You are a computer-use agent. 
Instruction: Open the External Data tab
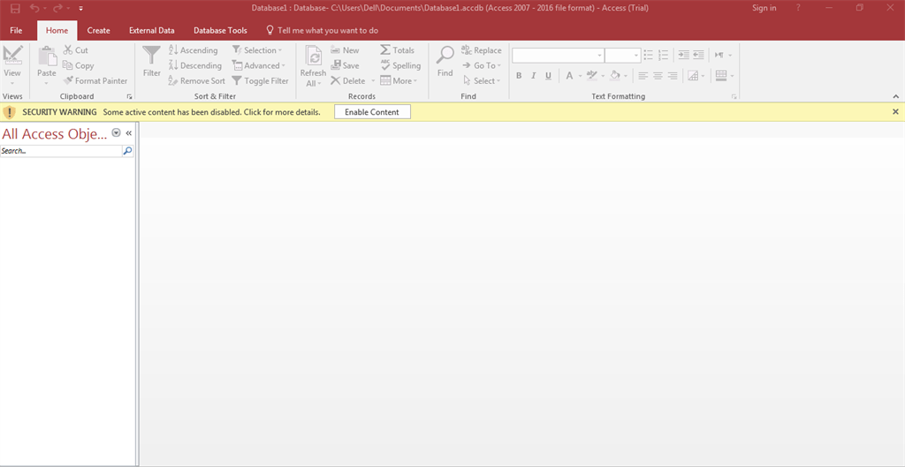tap(152, 31)
